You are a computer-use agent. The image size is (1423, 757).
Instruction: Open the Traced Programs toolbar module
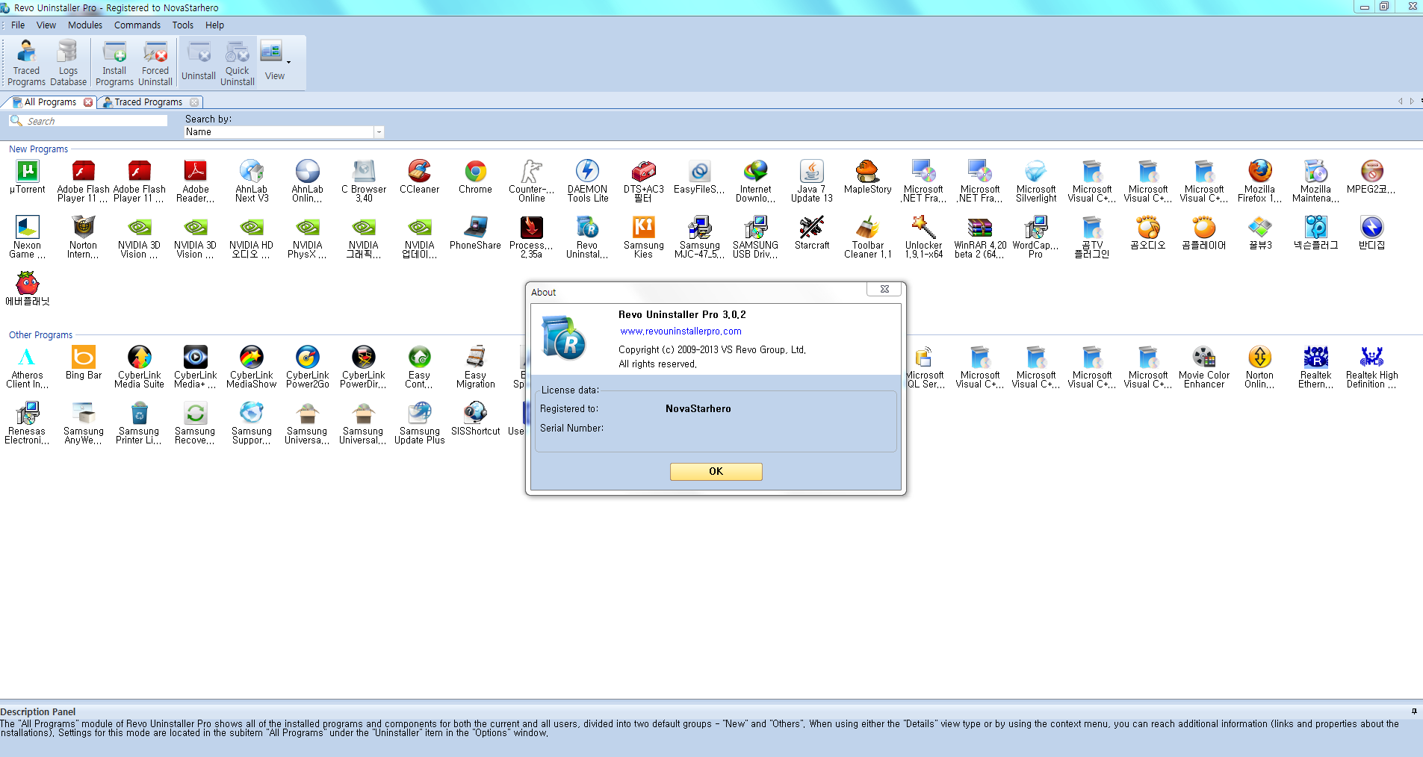[x=26, y=63]
